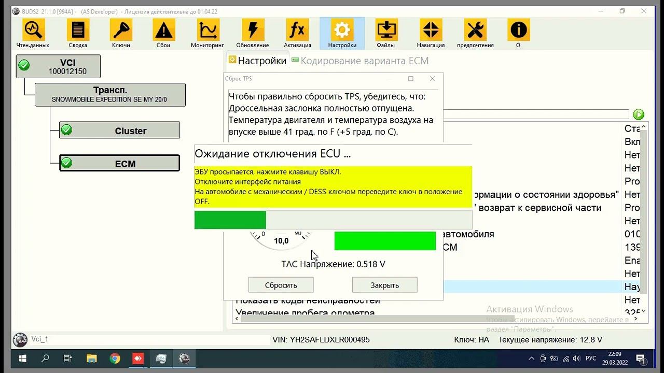Select the VCI 100012150 node
This screenshot has width=664, height=373.
point(58,66)
